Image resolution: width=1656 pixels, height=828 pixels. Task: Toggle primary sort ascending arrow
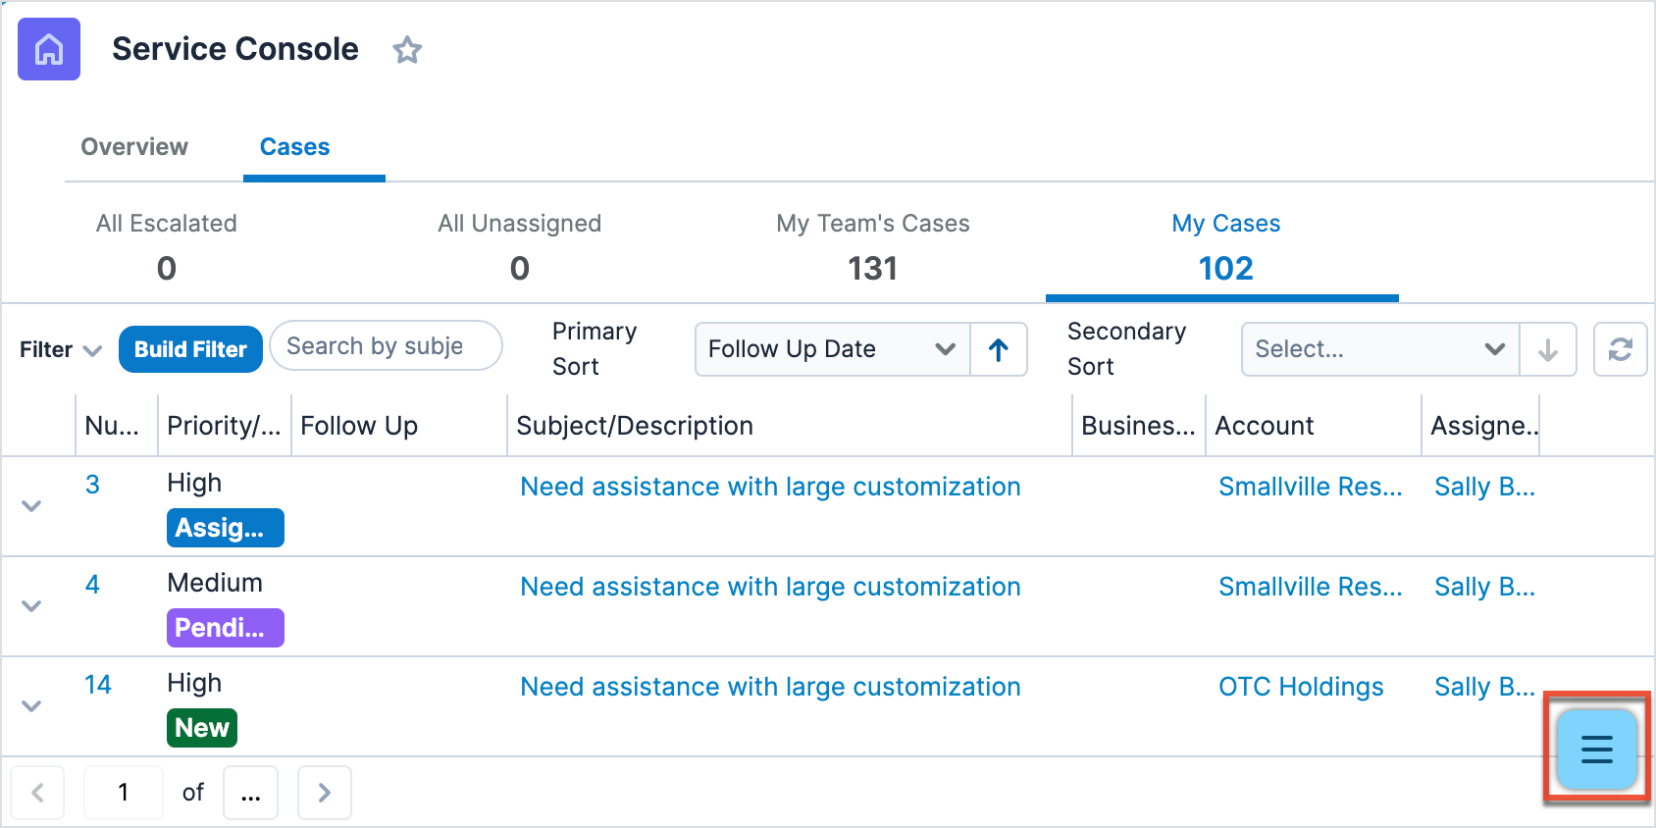[999, 349]
